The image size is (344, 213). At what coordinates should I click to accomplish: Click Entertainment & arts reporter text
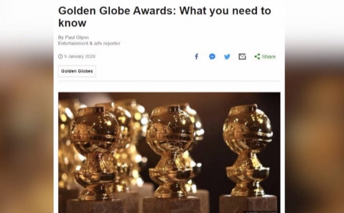click(89, 43)
